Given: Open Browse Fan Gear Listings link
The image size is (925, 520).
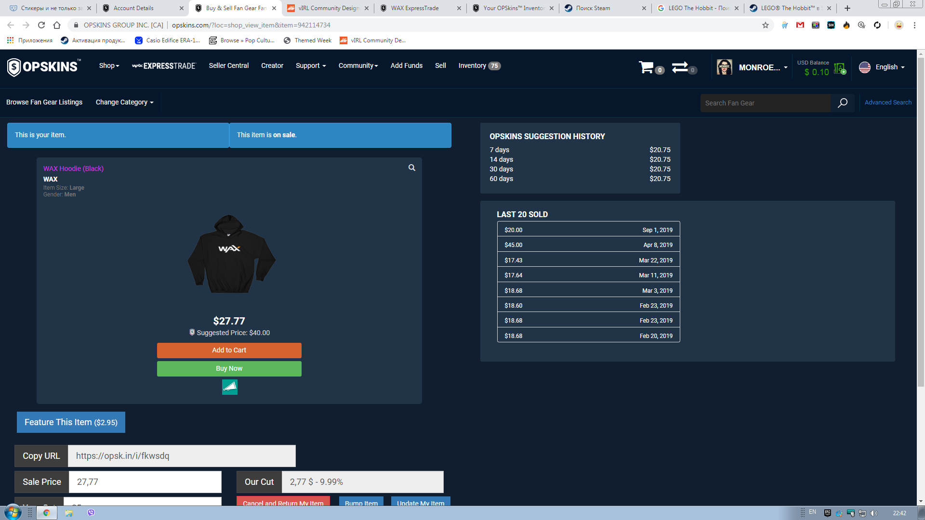Looking at the screenshot, I should (44, 103).
